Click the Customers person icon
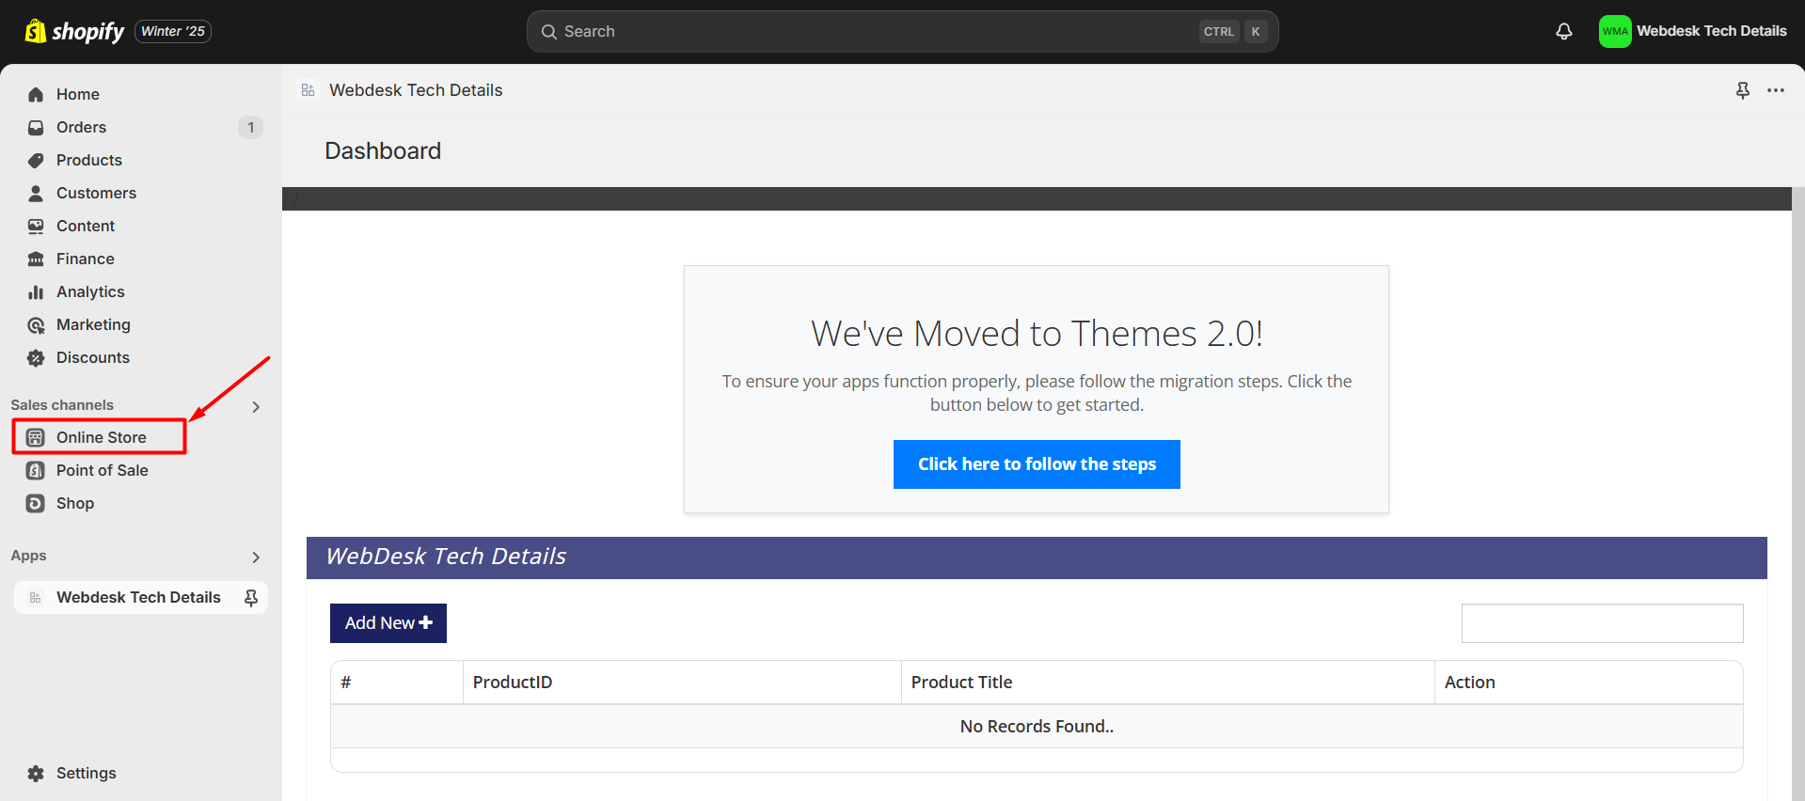 (x=36, y=193)
